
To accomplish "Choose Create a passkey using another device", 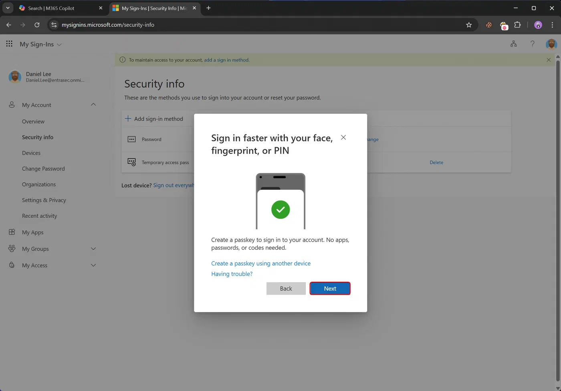I will click(261, 263).
